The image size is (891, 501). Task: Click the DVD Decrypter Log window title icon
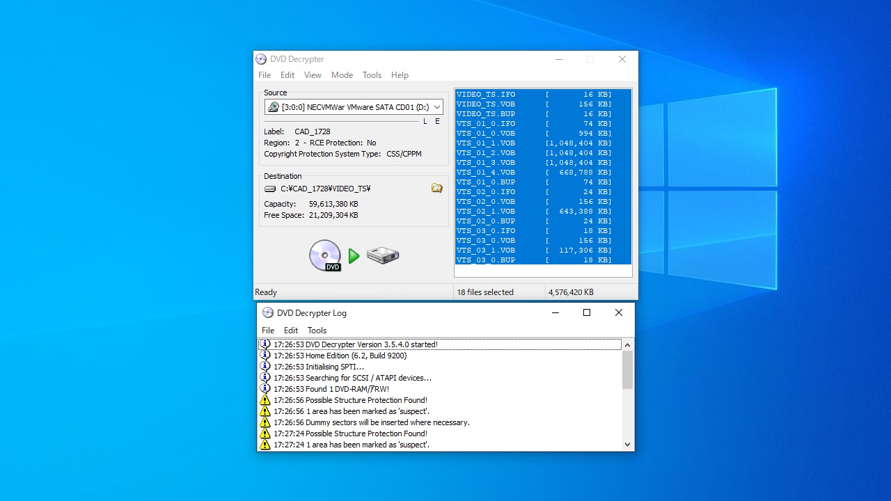(x=268, y=313)
